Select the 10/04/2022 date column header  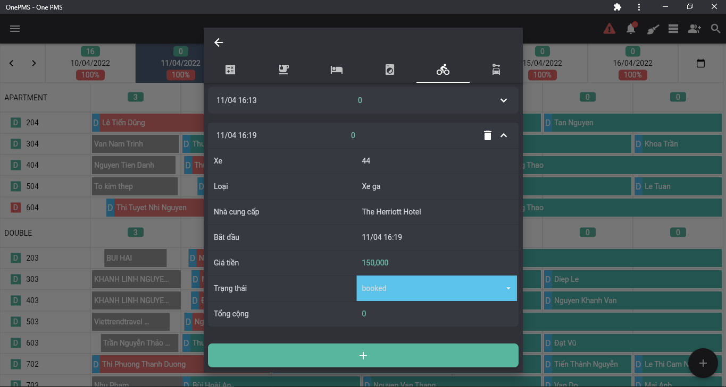[x=90, y=63]
